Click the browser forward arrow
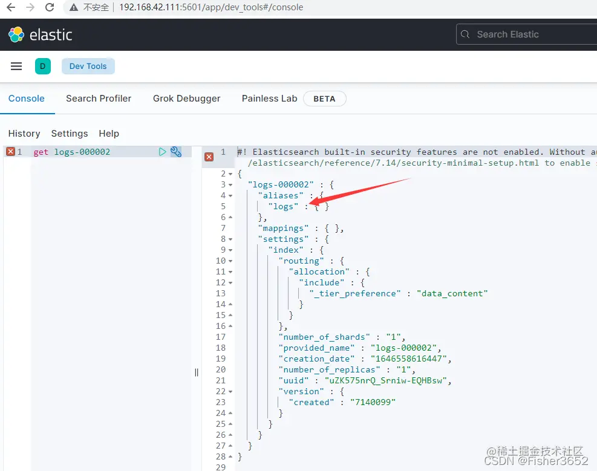Screen dimensions: 597x471 point(30,7)
